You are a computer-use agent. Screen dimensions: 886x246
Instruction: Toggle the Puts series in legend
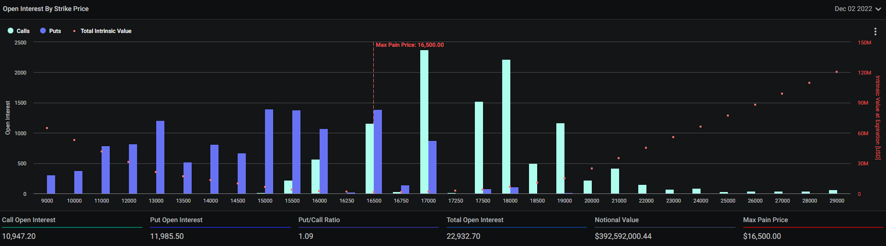51,31
